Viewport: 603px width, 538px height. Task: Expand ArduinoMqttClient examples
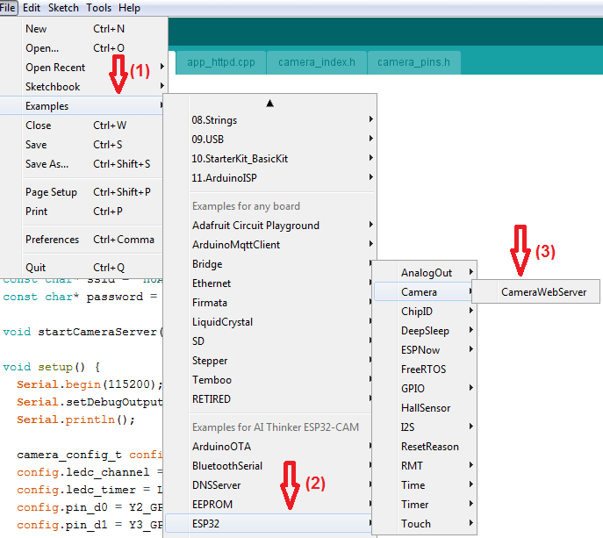point(270,245)
